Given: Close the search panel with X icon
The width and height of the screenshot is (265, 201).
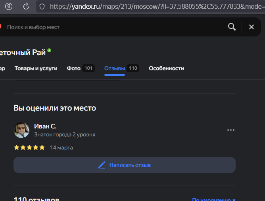Looking at the screenshot, I should [x=251, y=27].
